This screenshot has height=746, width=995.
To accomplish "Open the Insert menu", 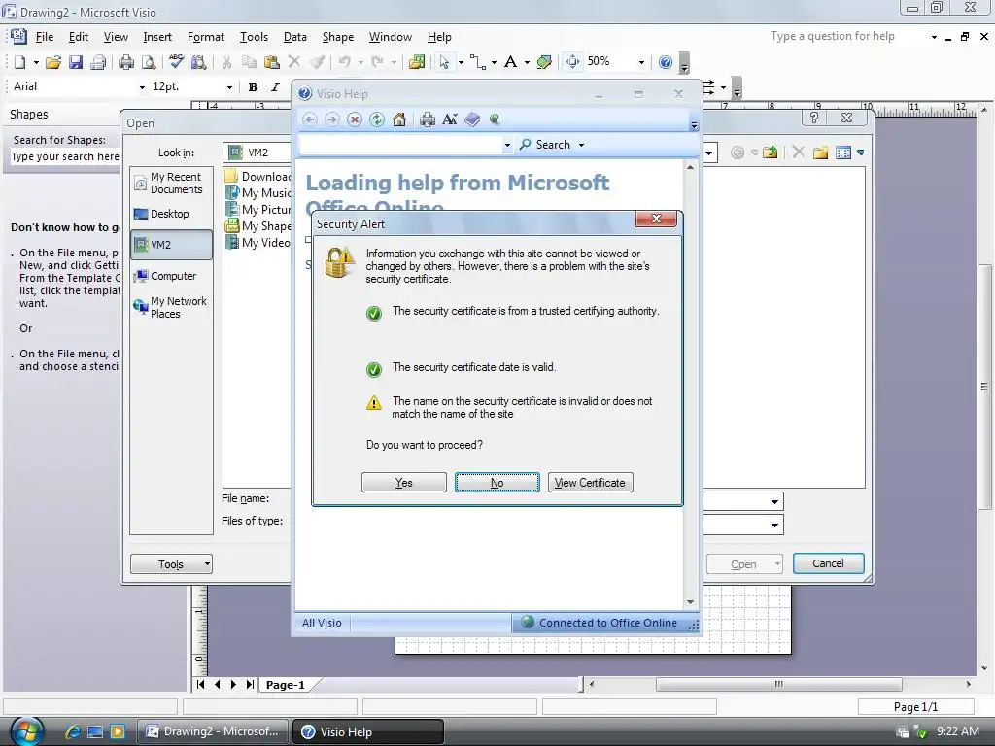I will [157, 37].
